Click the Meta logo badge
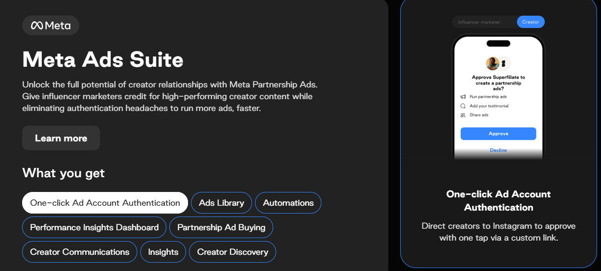The width and height of the screenshot is (601, 271). click(51, 26)
